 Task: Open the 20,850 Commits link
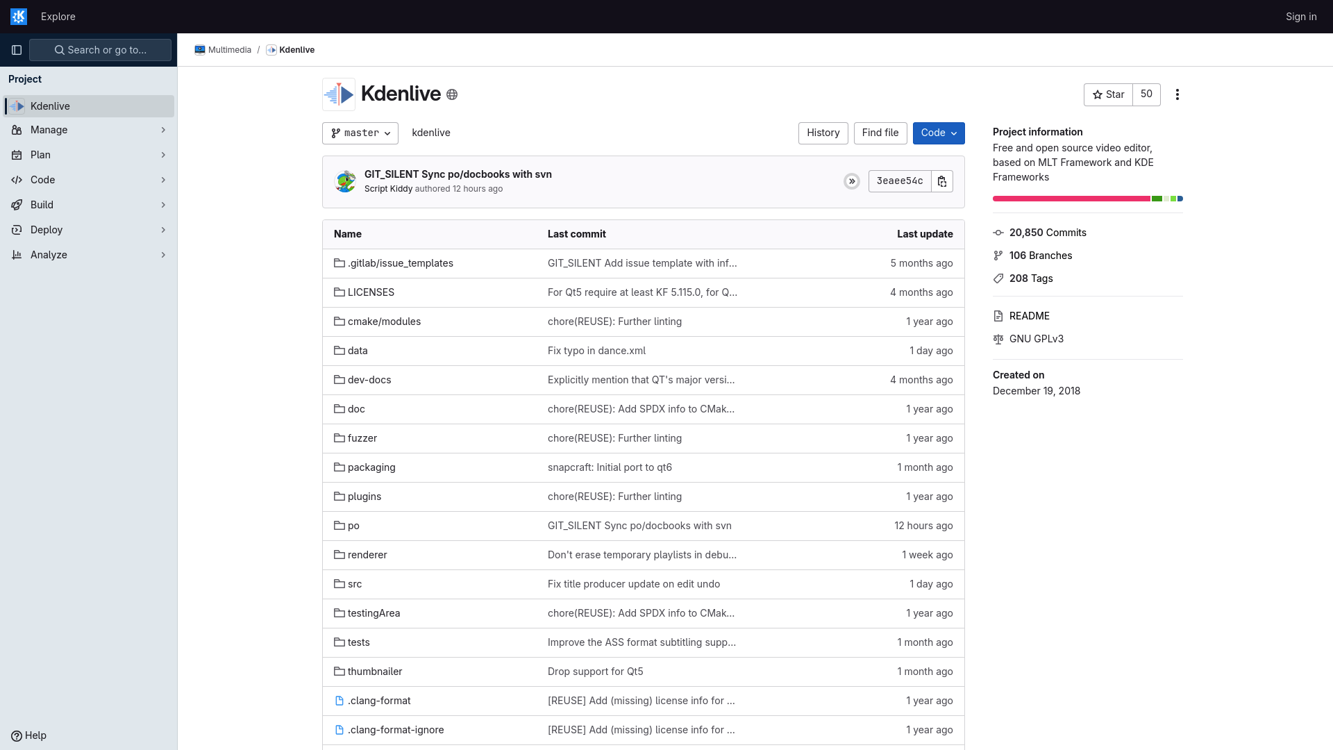(x=1048, y=233)
